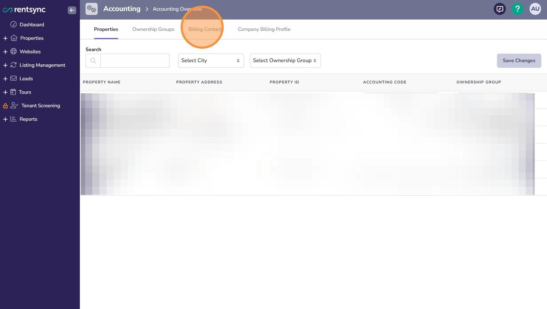Click the Ownership Group column header
547x309 pixels.
click(x=479, y=82)
